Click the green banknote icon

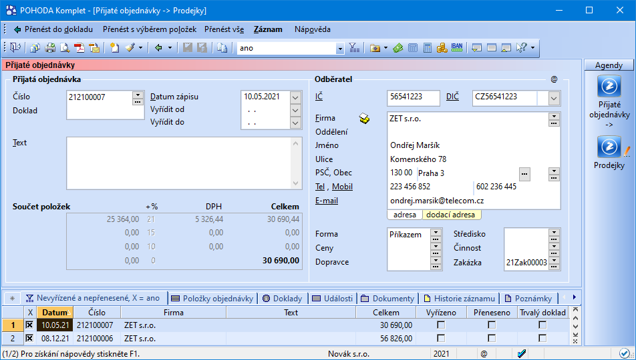pyautogui.click(x=398, y=48)
